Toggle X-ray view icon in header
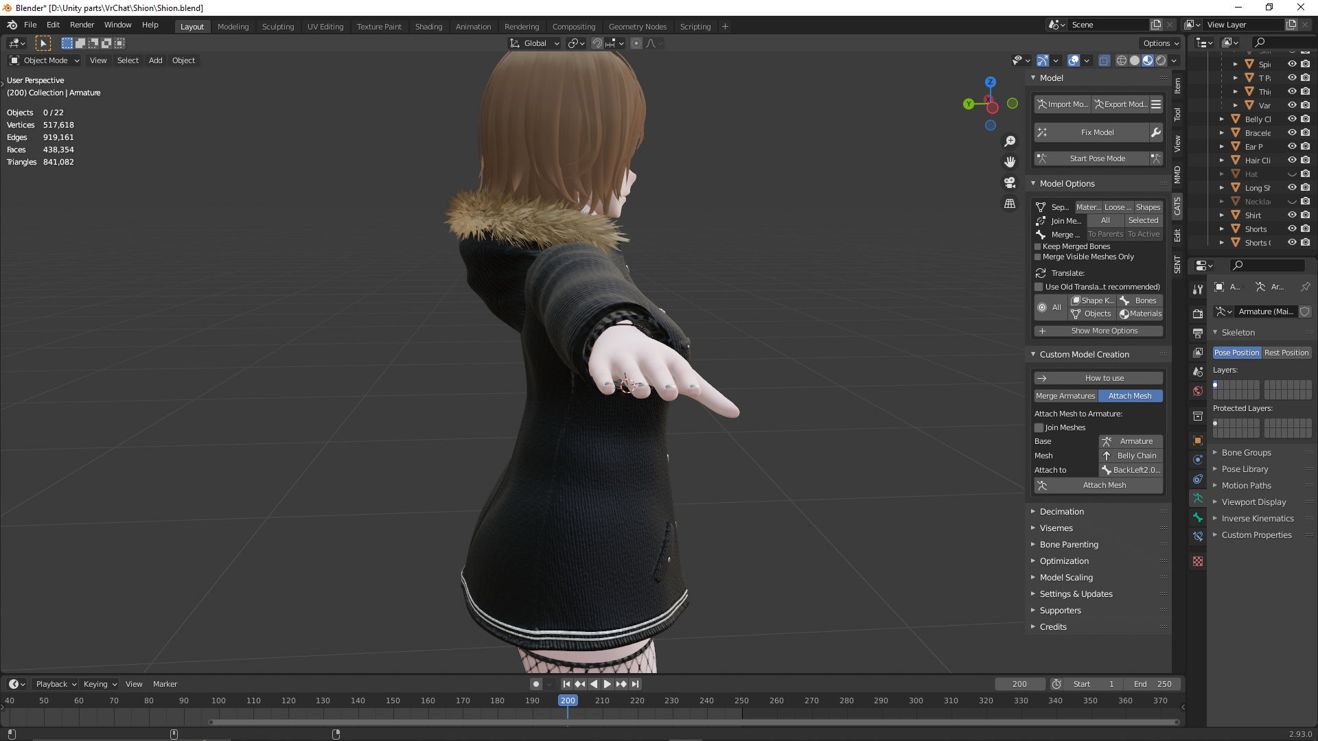The height and width of the screenshot is (741, 1318). tap(1104, 60)
